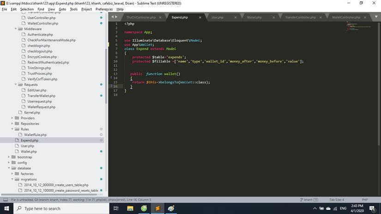381x214 pixels.
Task: Open the Help menu
Action: 120,9
